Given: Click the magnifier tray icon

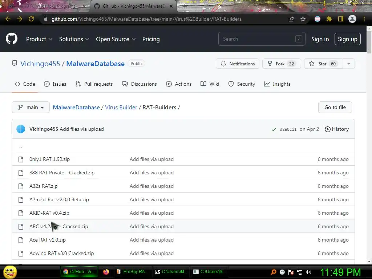Looking at the screenshot, I should 273,272.
